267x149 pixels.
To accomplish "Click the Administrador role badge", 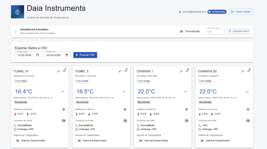I will point(217,12).
